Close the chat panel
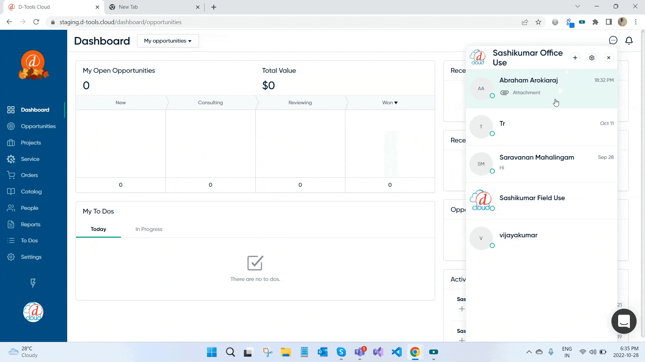This screenshot has width=645, height=362. click(x=609, y=57)
